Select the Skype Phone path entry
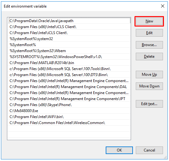Image resolution: width=169 pixels, height=161 pixels. click(69, 105)
